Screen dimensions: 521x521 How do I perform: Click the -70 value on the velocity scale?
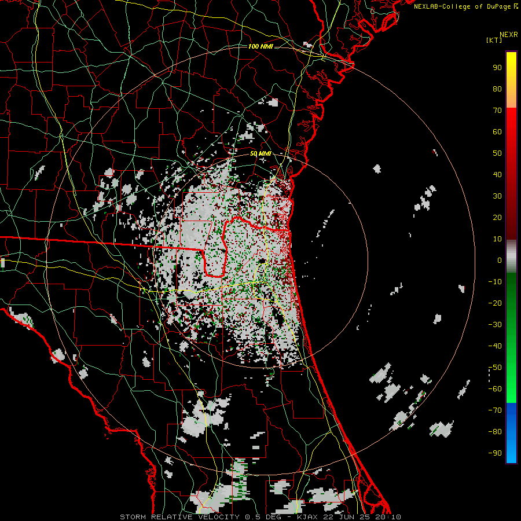tap(495, 410)
